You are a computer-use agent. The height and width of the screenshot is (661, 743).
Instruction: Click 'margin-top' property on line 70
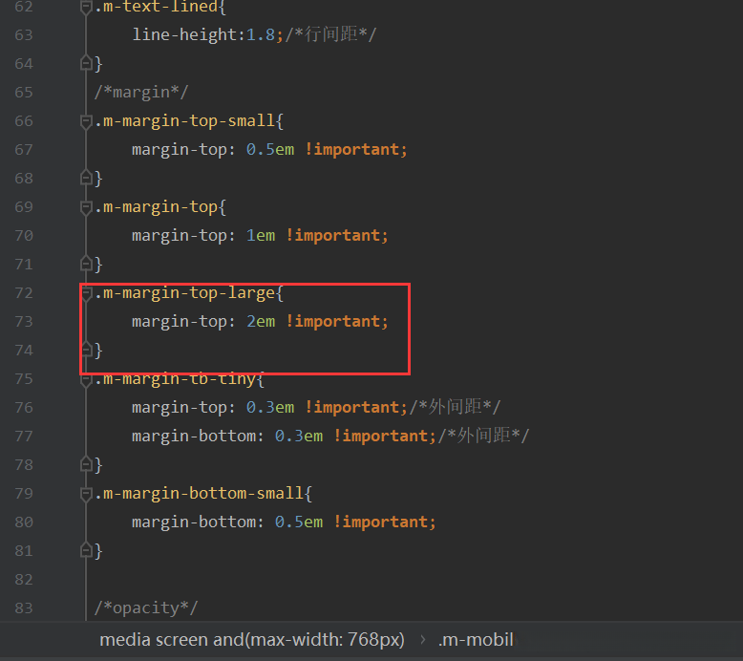click(x=180, y=236)
